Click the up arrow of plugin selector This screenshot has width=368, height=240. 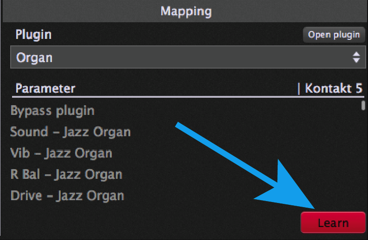[356, 54]
